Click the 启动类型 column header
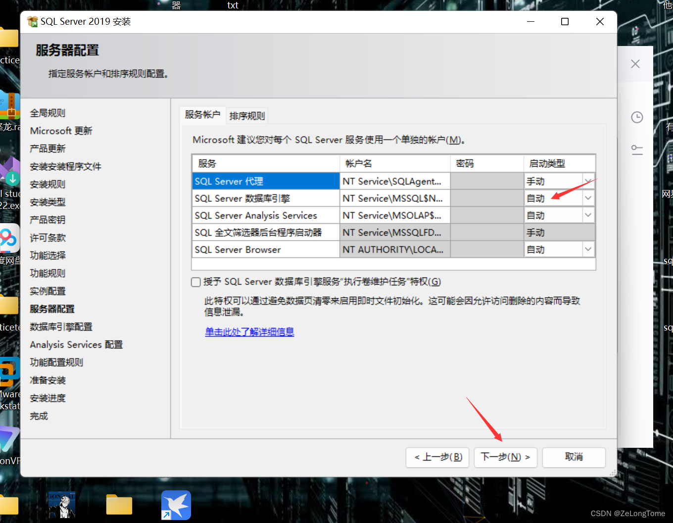 pos(559,163)
